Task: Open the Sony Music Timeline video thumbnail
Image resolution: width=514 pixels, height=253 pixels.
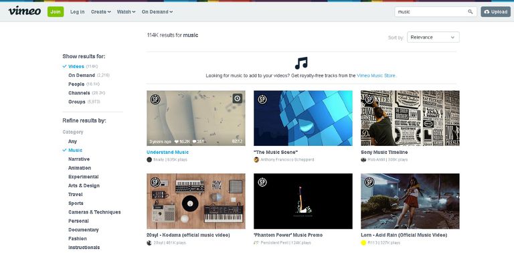Action: (410, 118)
